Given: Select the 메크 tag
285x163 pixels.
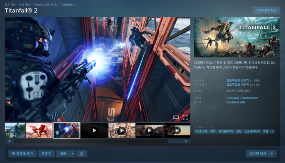Looking at the screenshot, I should pos(213,131).
